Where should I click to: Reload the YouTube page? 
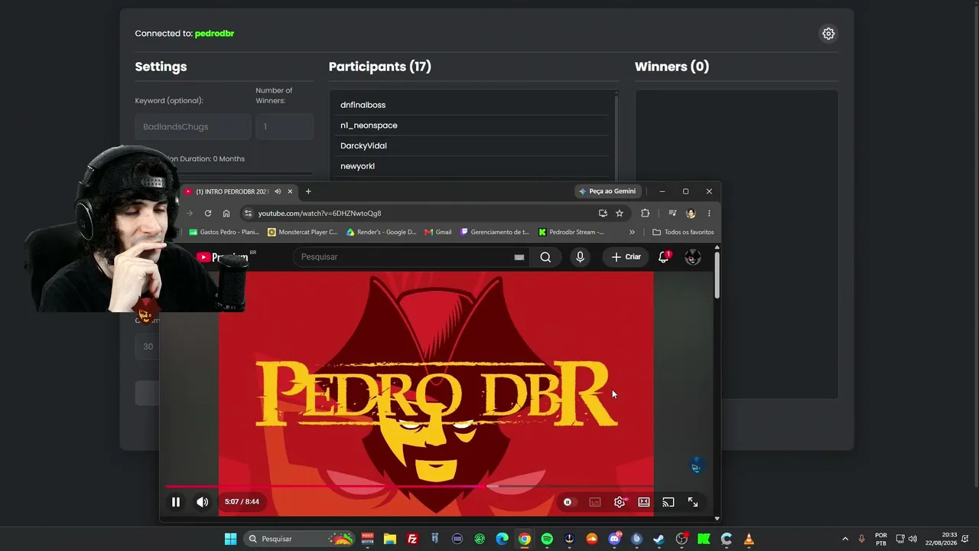[207, 214]
